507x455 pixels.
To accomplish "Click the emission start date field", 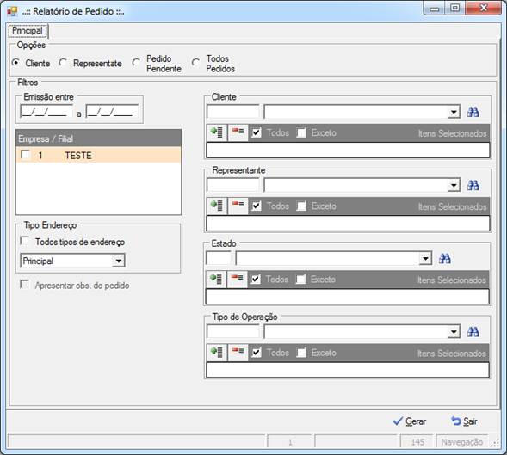I will click(x=46, y=112).
